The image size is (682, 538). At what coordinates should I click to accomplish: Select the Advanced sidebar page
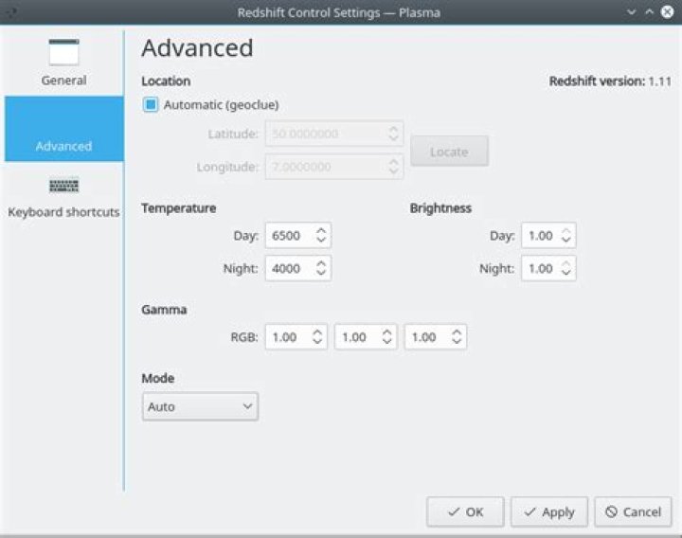[x=64, y=129]
